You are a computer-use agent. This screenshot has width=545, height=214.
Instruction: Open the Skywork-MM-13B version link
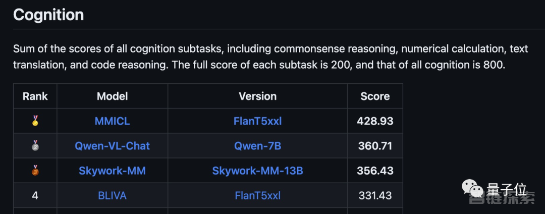click(x=257, y=171)
